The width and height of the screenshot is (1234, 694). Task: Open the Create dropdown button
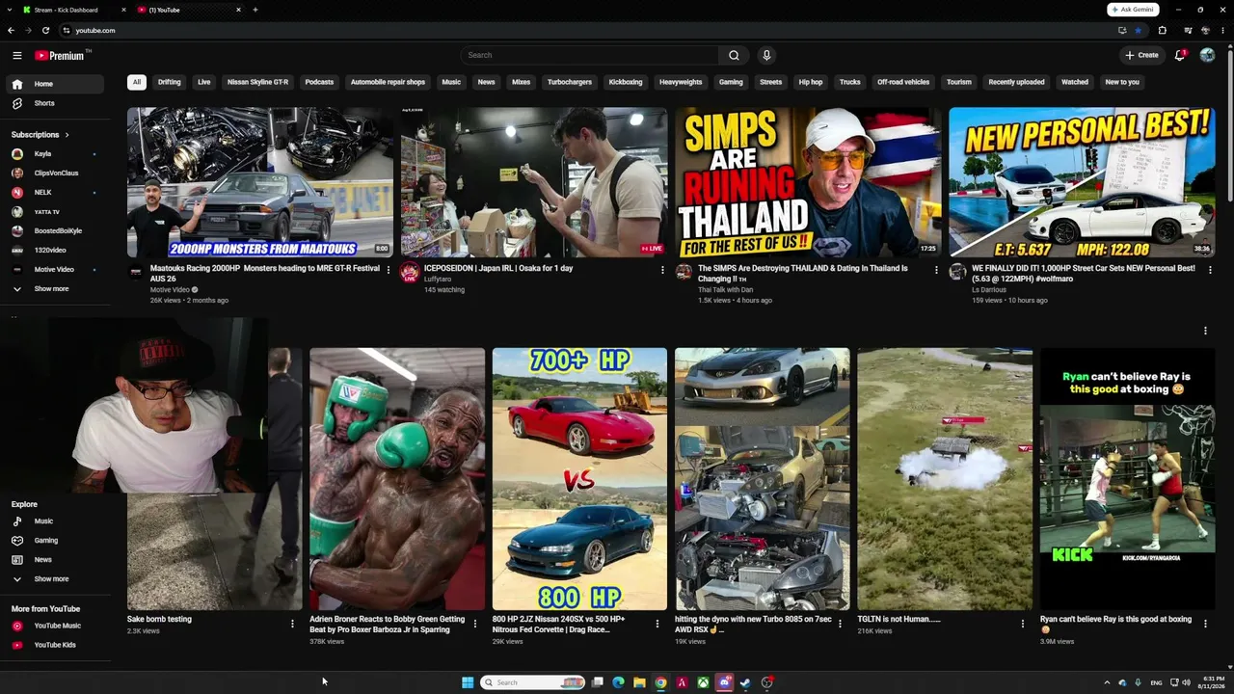1141,55
